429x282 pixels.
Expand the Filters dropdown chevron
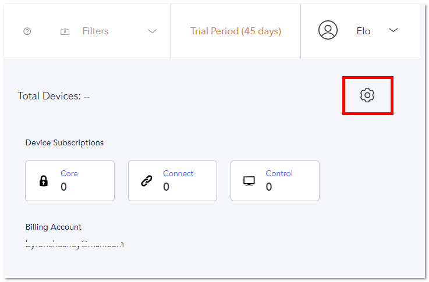153,31
